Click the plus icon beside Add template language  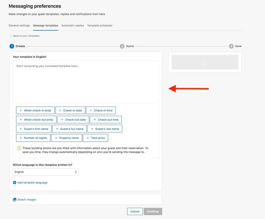pyautogui.click(x=15, y=183)
